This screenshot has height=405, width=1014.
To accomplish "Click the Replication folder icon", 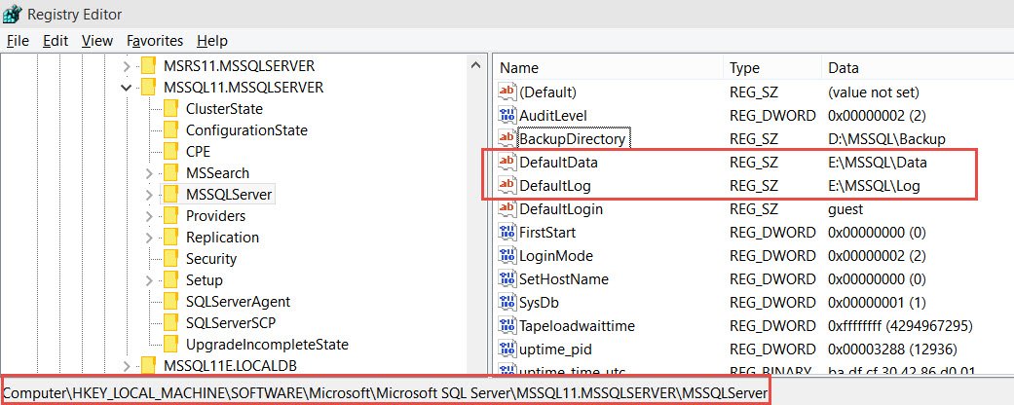I will point(170,238).
